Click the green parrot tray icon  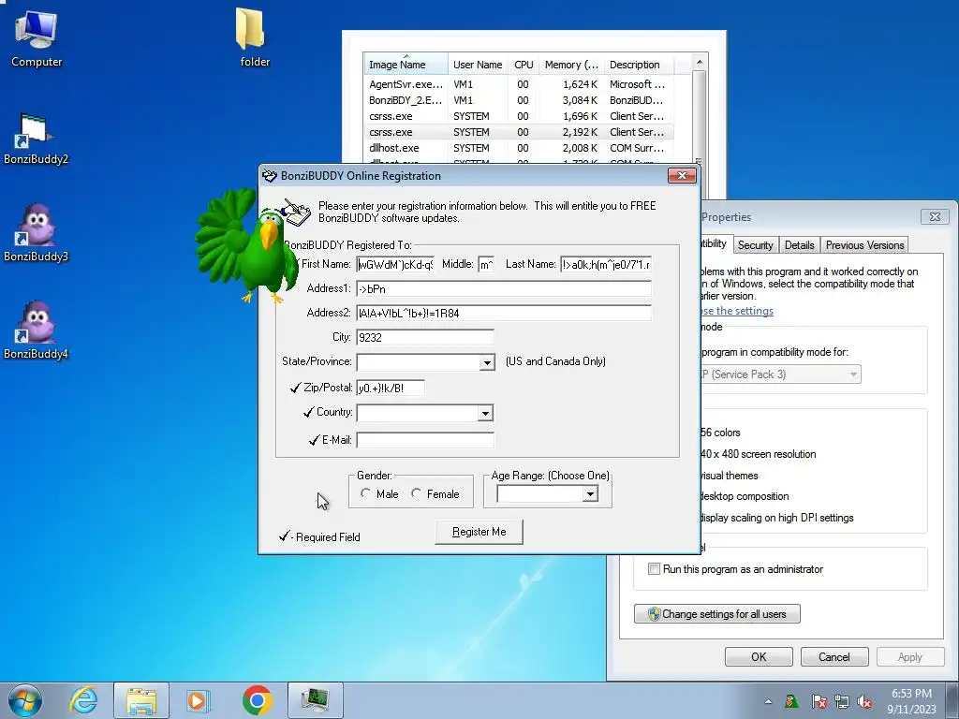(x=791, y=700)
